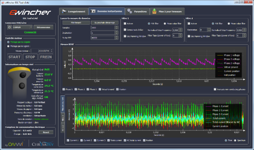The image size is (254, 150).
Task: Switch to the Paramètres tab
Action: 138,11
